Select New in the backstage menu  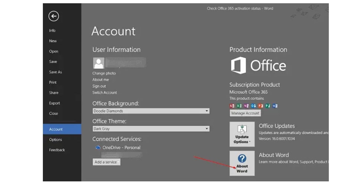[x=53, y=41]
